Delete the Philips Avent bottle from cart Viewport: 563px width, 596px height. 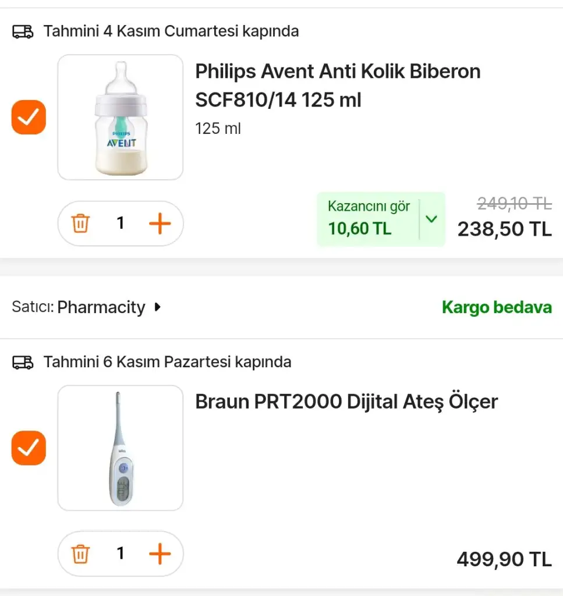80,223
